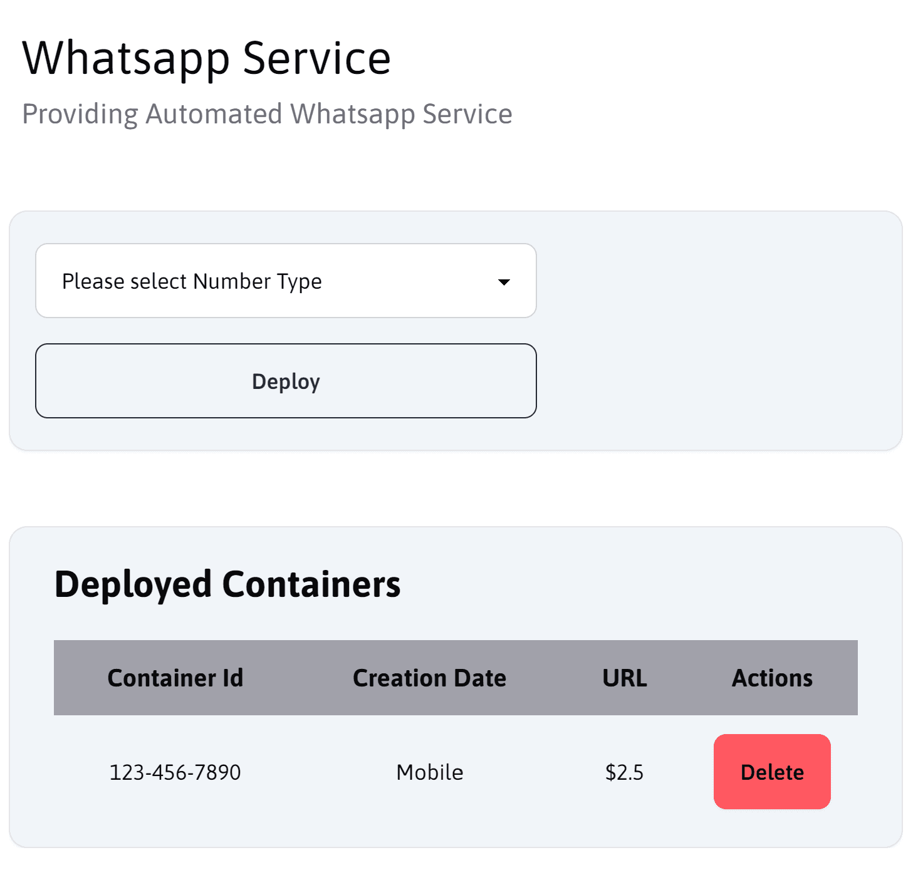Click the Creation Date column header
Screen dimensions: 918x875
pos(429,678)
